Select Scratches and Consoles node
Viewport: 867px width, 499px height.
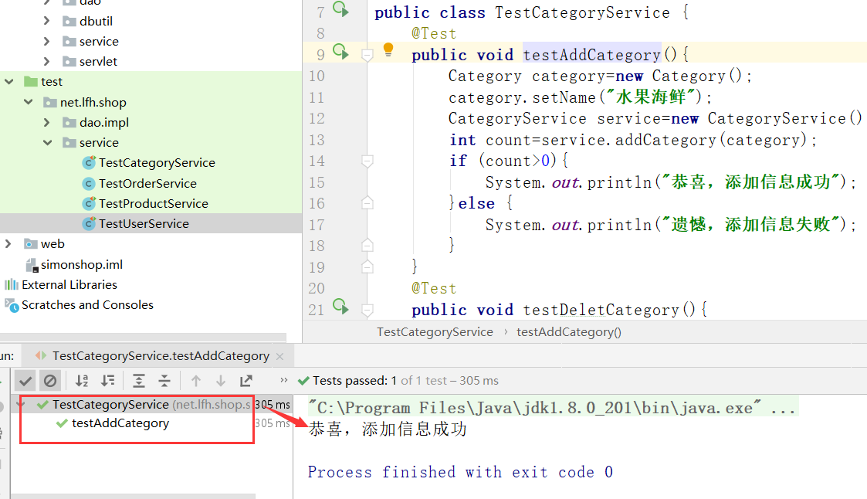pyautogui.click(x=86, y=305)
